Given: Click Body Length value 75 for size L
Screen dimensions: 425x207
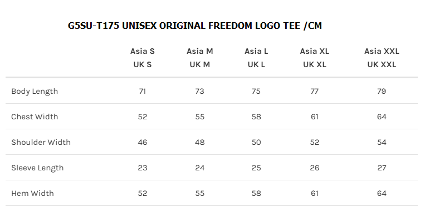Looking at the screenshot, I should [x=256, y=91].
